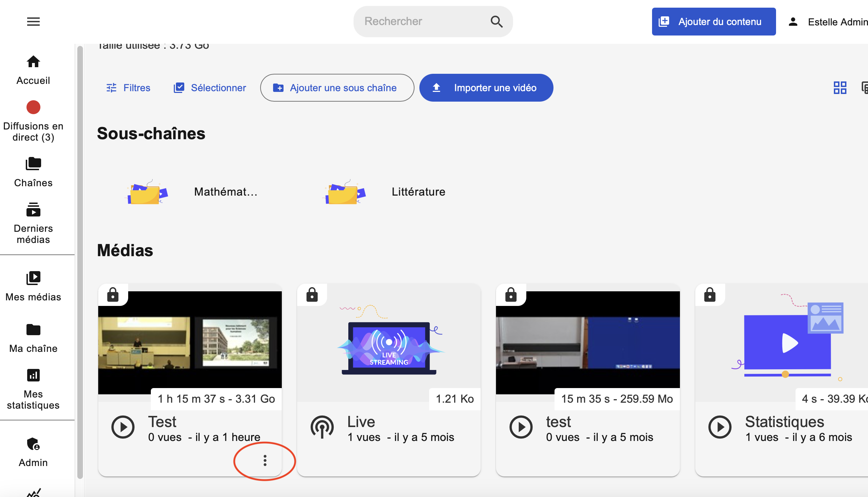Image resolution: width=868 pixels, height=497 pixels.
Task: Switch to grid view icon
Action: (x=840, y=88)
